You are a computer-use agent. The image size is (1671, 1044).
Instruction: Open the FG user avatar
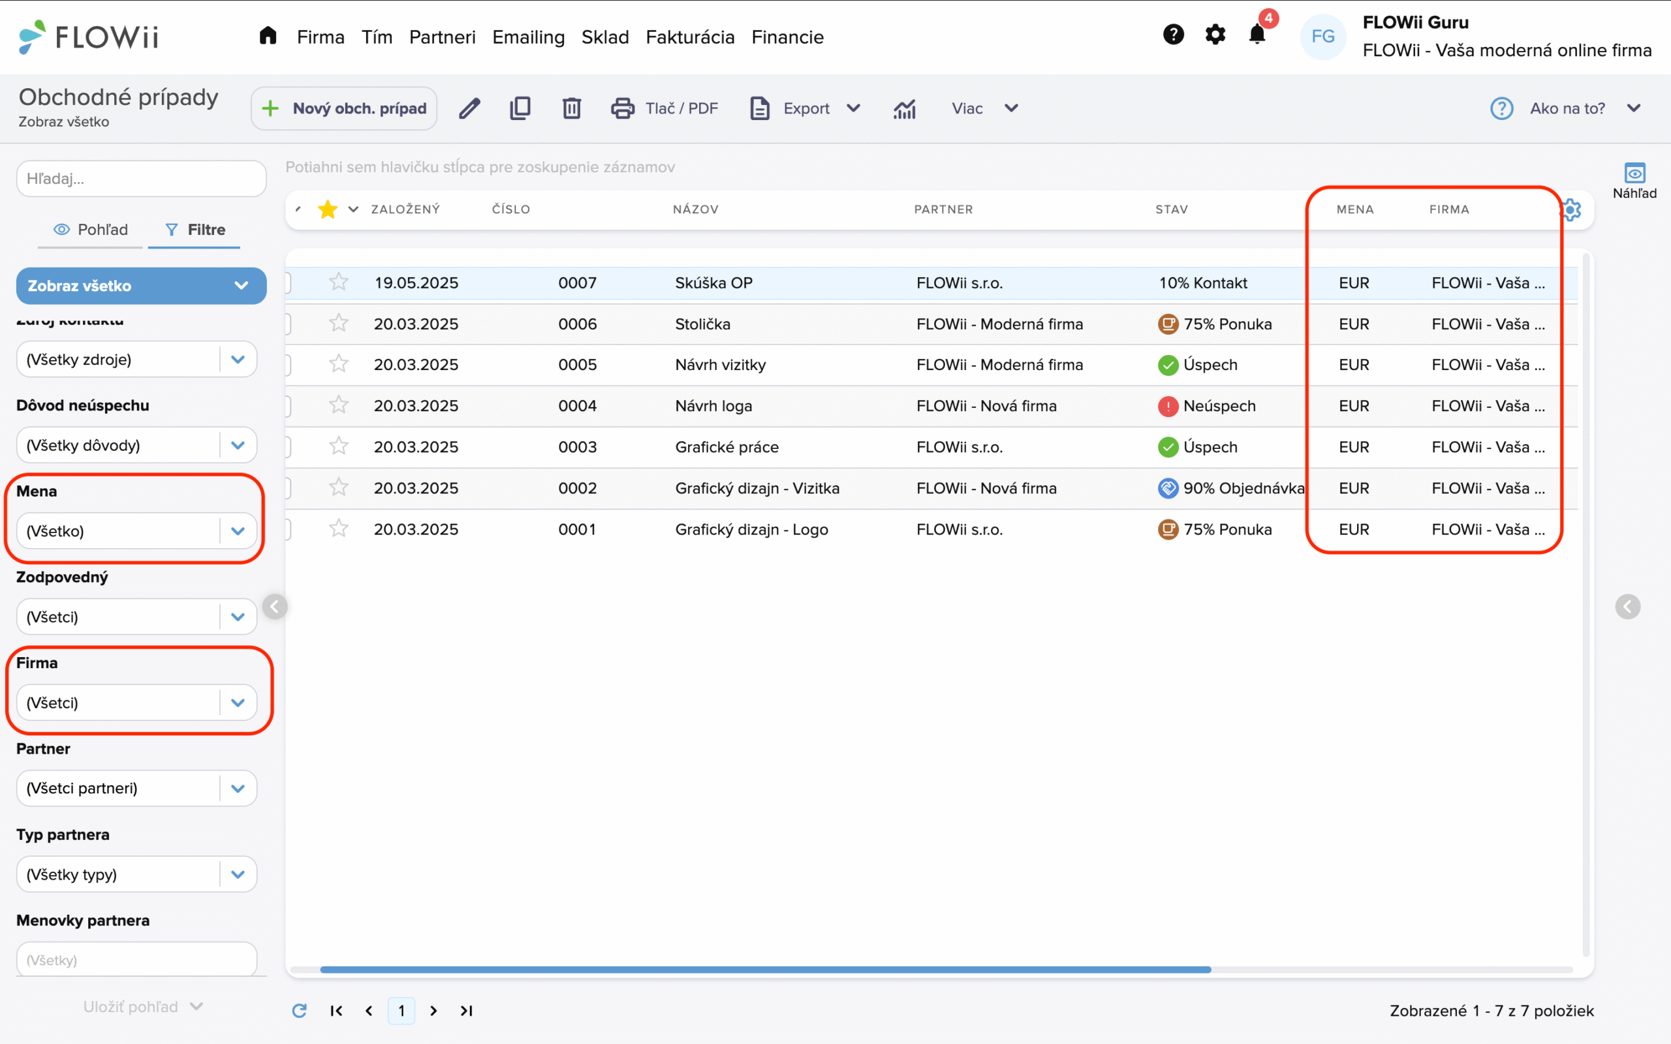tap(1322, 37)
